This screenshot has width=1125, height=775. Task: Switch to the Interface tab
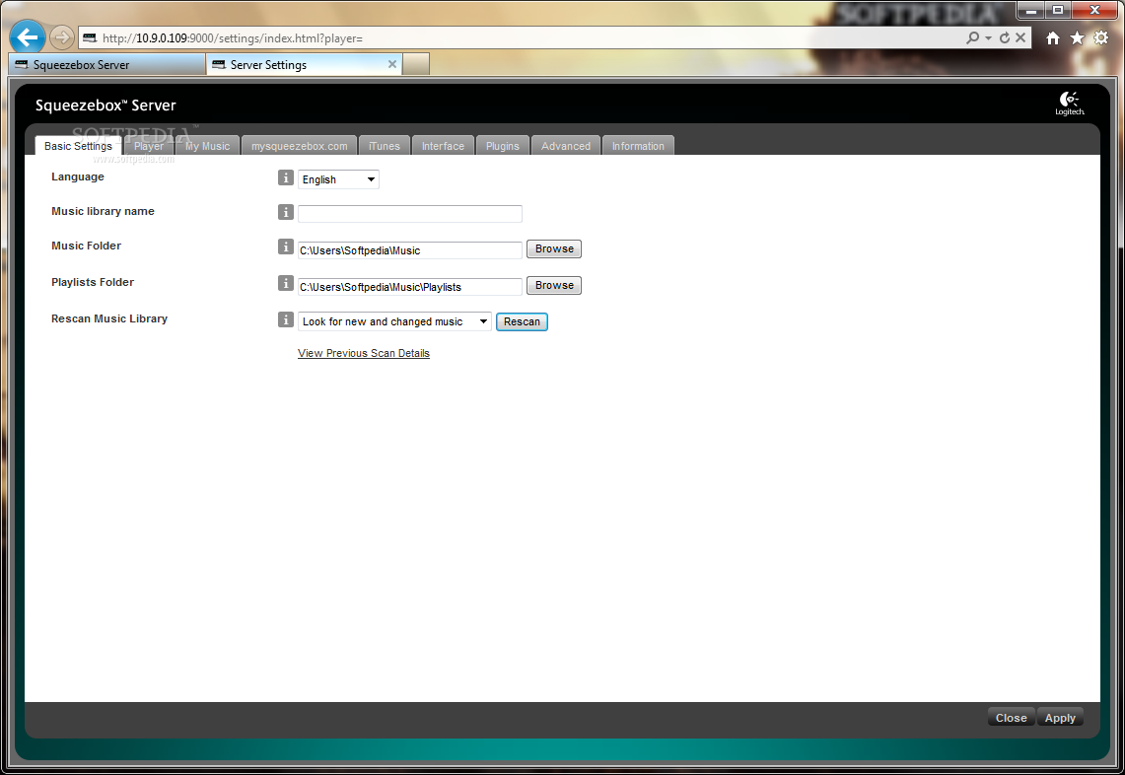click(443, 146)
